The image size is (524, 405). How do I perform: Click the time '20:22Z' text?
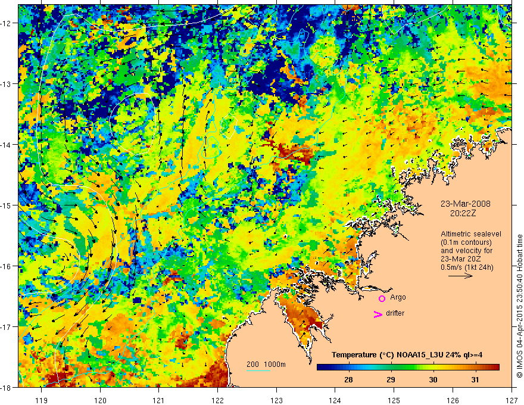[463, 213]
